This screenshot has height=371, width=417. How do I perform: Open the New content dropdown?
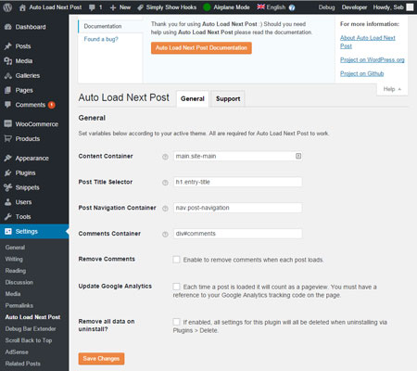120,7
